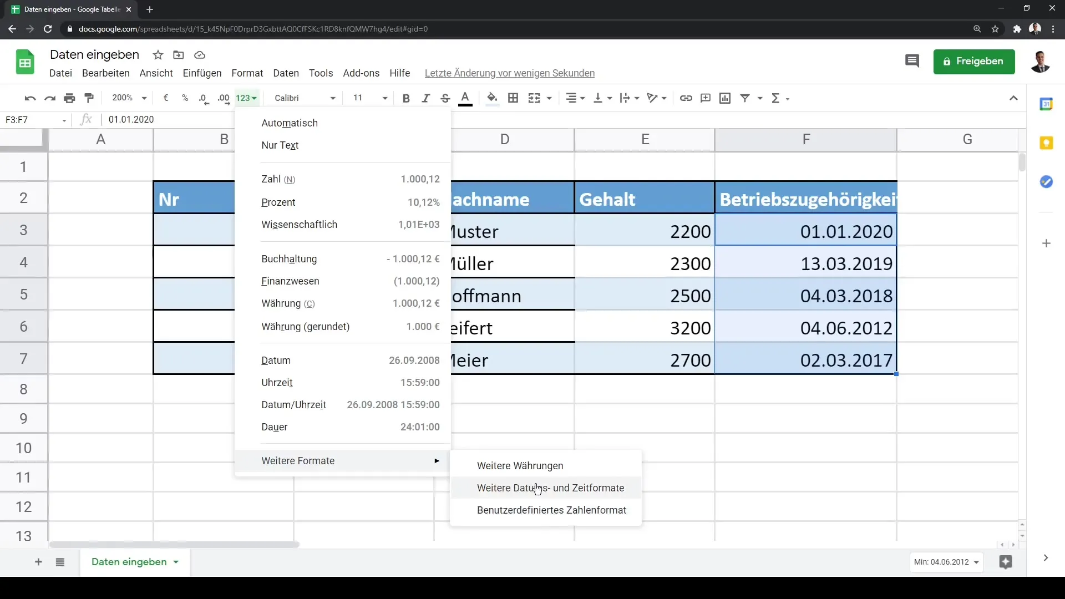Open text wrapping dropdown
This screenshot has height=599, width=1065.
pos(630,98)
